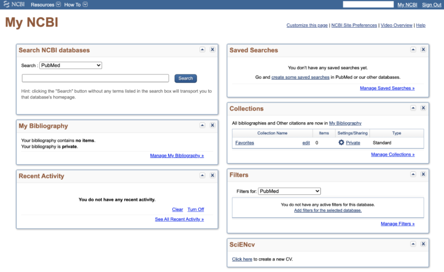444x272 pixels.
Task: Click edit for Favorites collection
Action: point(306,143)
